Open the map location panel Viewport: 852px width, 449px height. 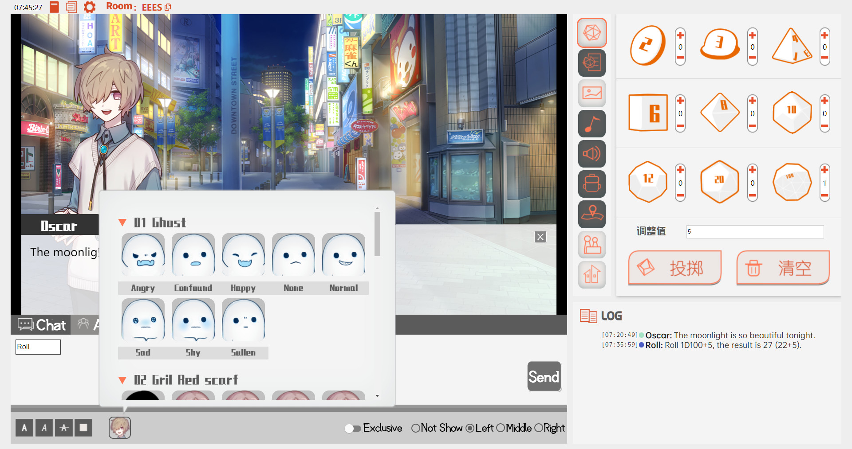[592, 214]
